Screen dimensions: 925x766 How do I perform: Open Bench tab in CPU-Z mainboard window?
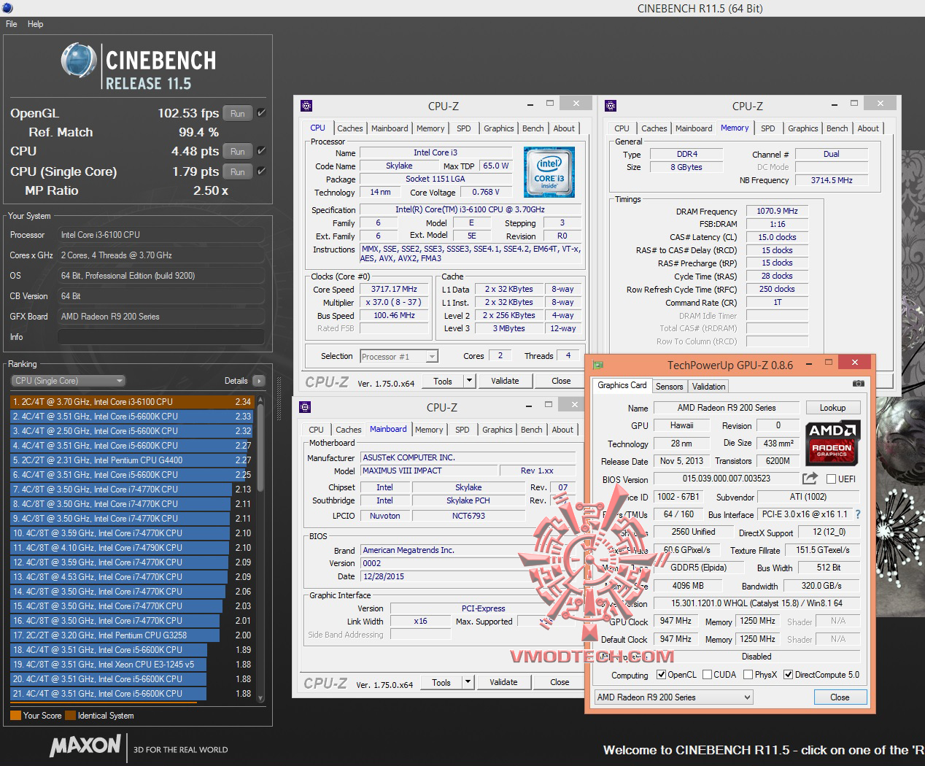pyautogui.click(x=532, y=430)
